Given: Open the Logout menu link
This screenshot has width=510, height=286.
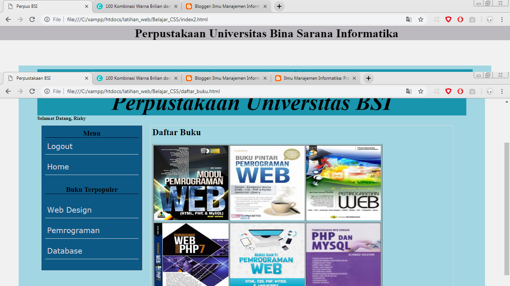Looking at the screenshot, I should (x=60, y=146).
